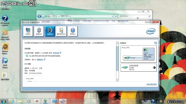
Task: Open the globe browser desktop shortcut
Action: click(x=5, y=49)
